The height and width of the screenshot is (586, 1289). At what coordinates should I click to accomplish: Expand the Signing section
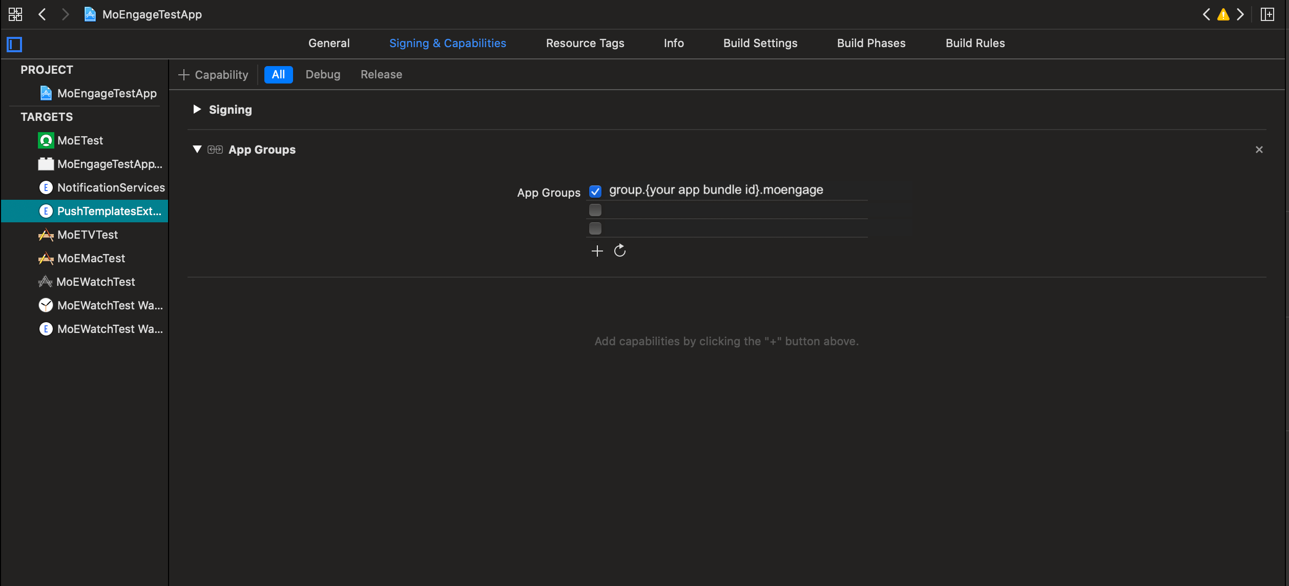click(x=197, y=109)
